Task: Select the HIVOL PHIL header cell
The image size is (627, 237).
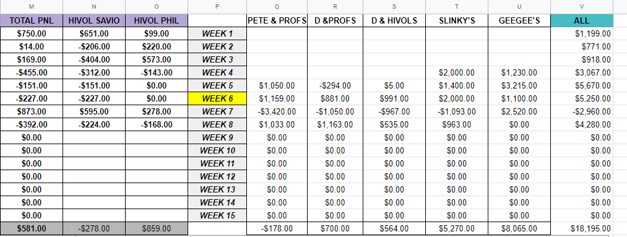Action: 157,21
